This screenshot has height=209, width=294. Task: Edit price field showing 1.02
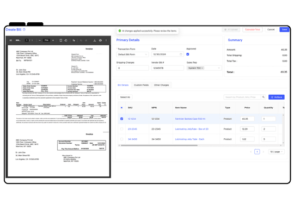click(247, 139)
